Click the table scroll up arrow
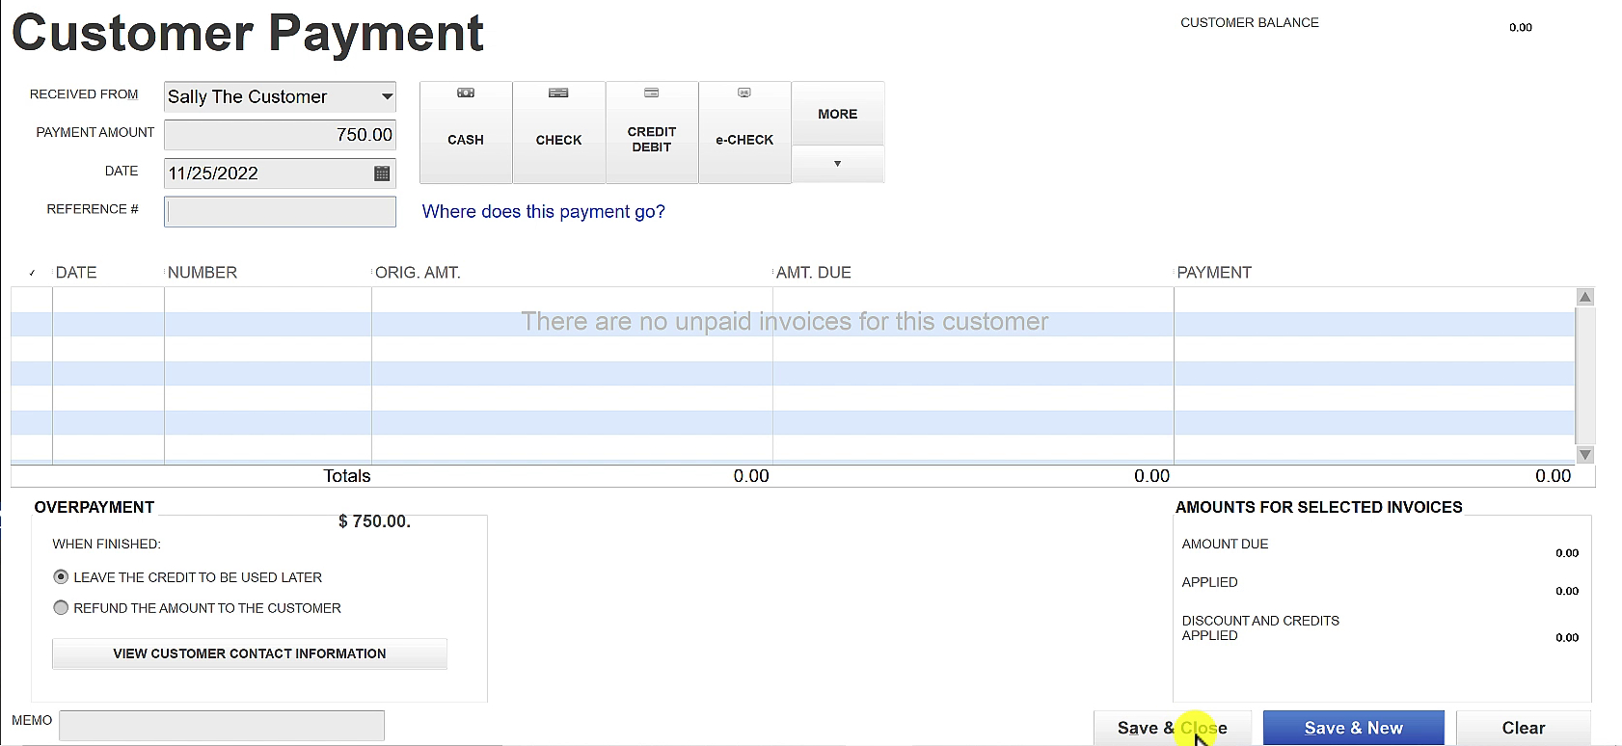The image size is (1622, 746). (1585, 297)
